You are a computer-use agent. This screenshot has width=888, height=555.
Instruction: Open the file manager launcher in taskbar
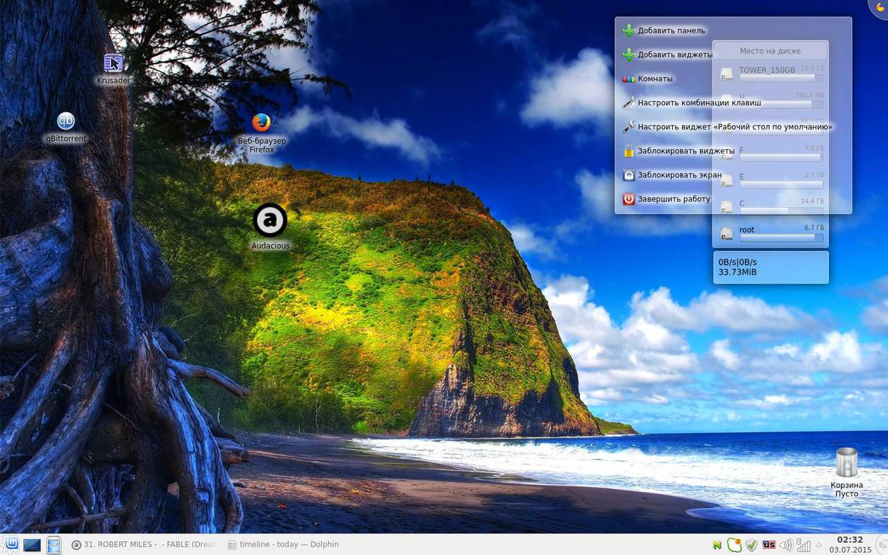pos(54,545)
